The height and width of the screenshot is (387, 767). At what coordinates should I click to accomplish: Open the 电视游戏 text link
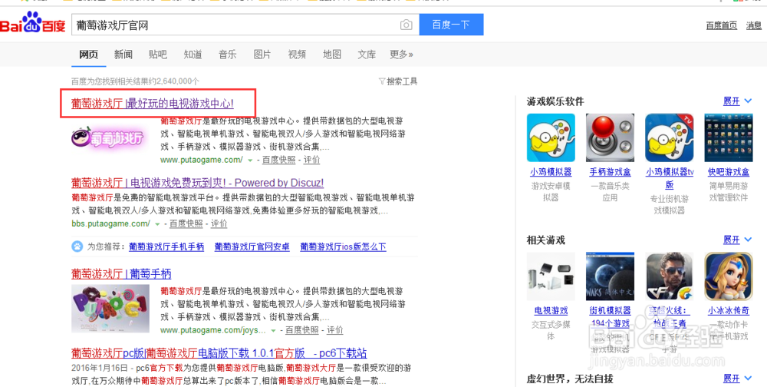point(551,310)
